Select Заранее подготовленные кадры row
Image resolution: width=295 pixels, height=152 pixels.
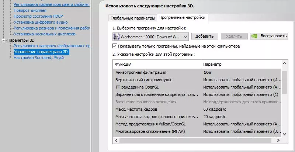pyautogui.click(x=197, y=94)
